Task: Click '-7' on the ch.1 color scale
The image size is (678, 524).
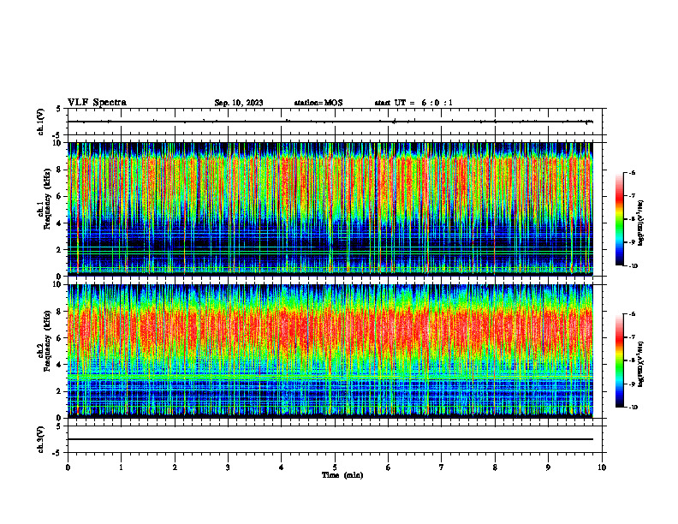Action: point(632,196)
